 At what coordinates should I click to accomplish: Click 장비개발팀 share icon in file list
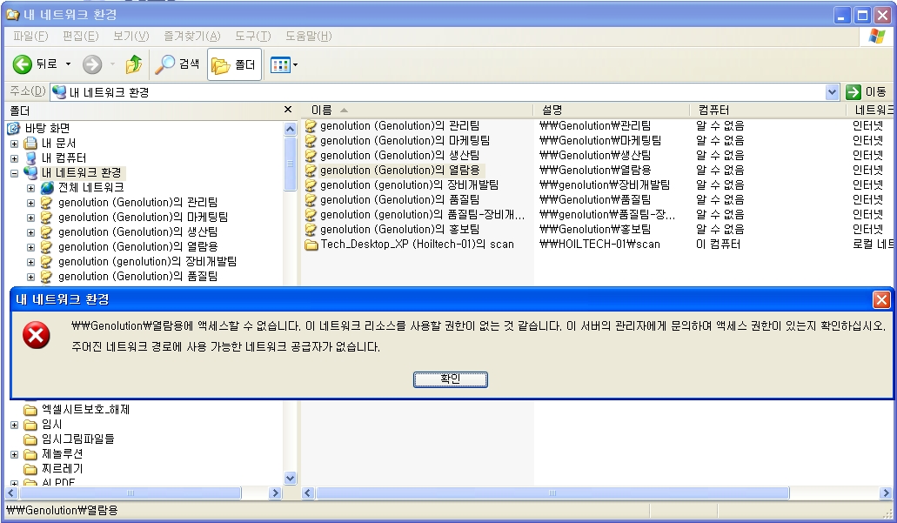[311, 185]
